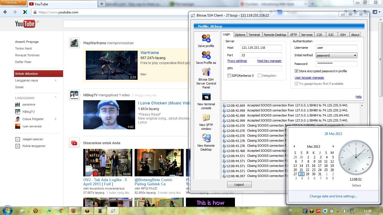
Task: Launch New Remote Desktop
Action: pyautogui.click(x=206, y=138)
